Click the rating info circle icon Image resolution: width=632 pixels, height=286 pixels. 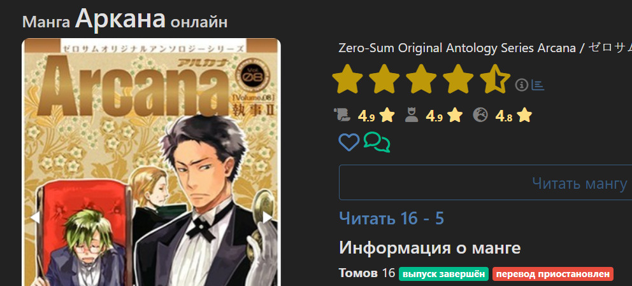pos(522,85)
